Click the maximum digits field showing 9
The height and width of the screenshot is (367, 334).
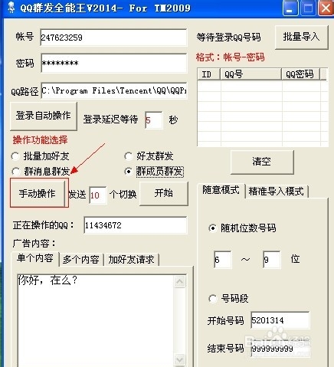(x=272, y=260)
